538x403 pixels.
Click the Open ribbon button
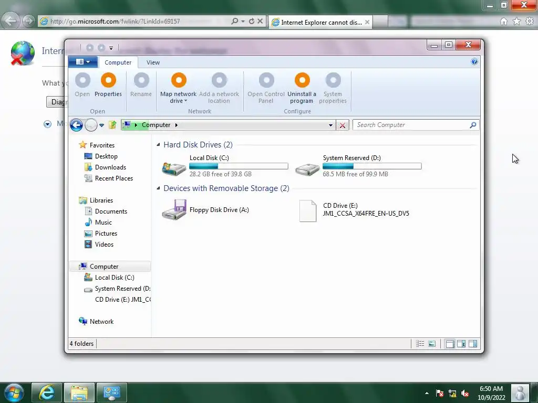coord(82,85)
